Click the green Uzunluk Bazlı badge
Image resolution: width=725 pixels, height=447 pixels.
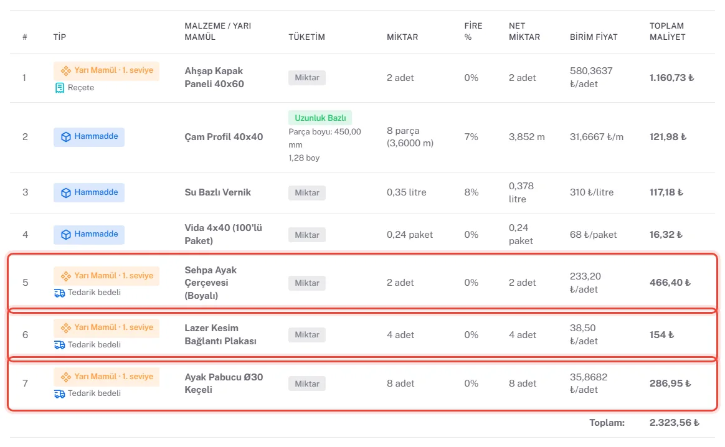click(x=320, y=118)
